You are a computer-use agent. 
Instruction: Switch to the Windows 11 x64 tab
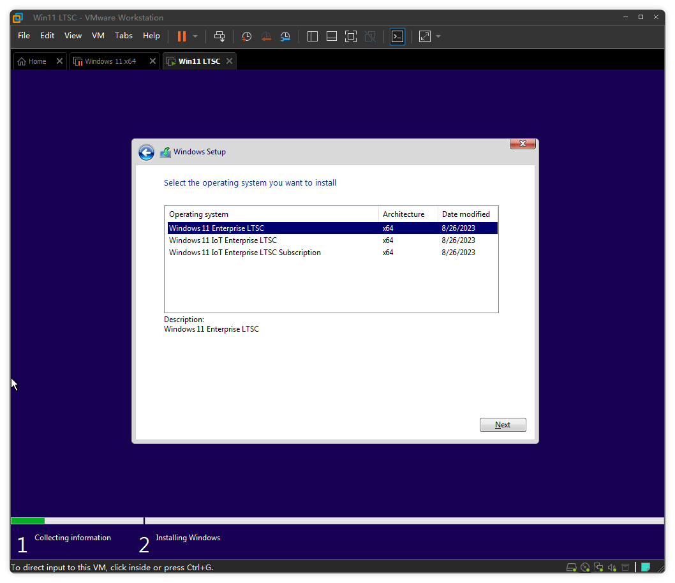coord(110,61)
